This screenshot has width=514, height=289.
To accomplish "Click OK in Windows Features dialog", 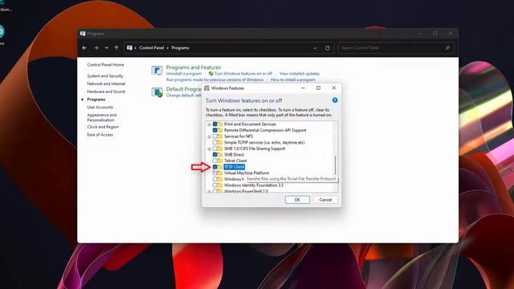I will coord(297,200).
